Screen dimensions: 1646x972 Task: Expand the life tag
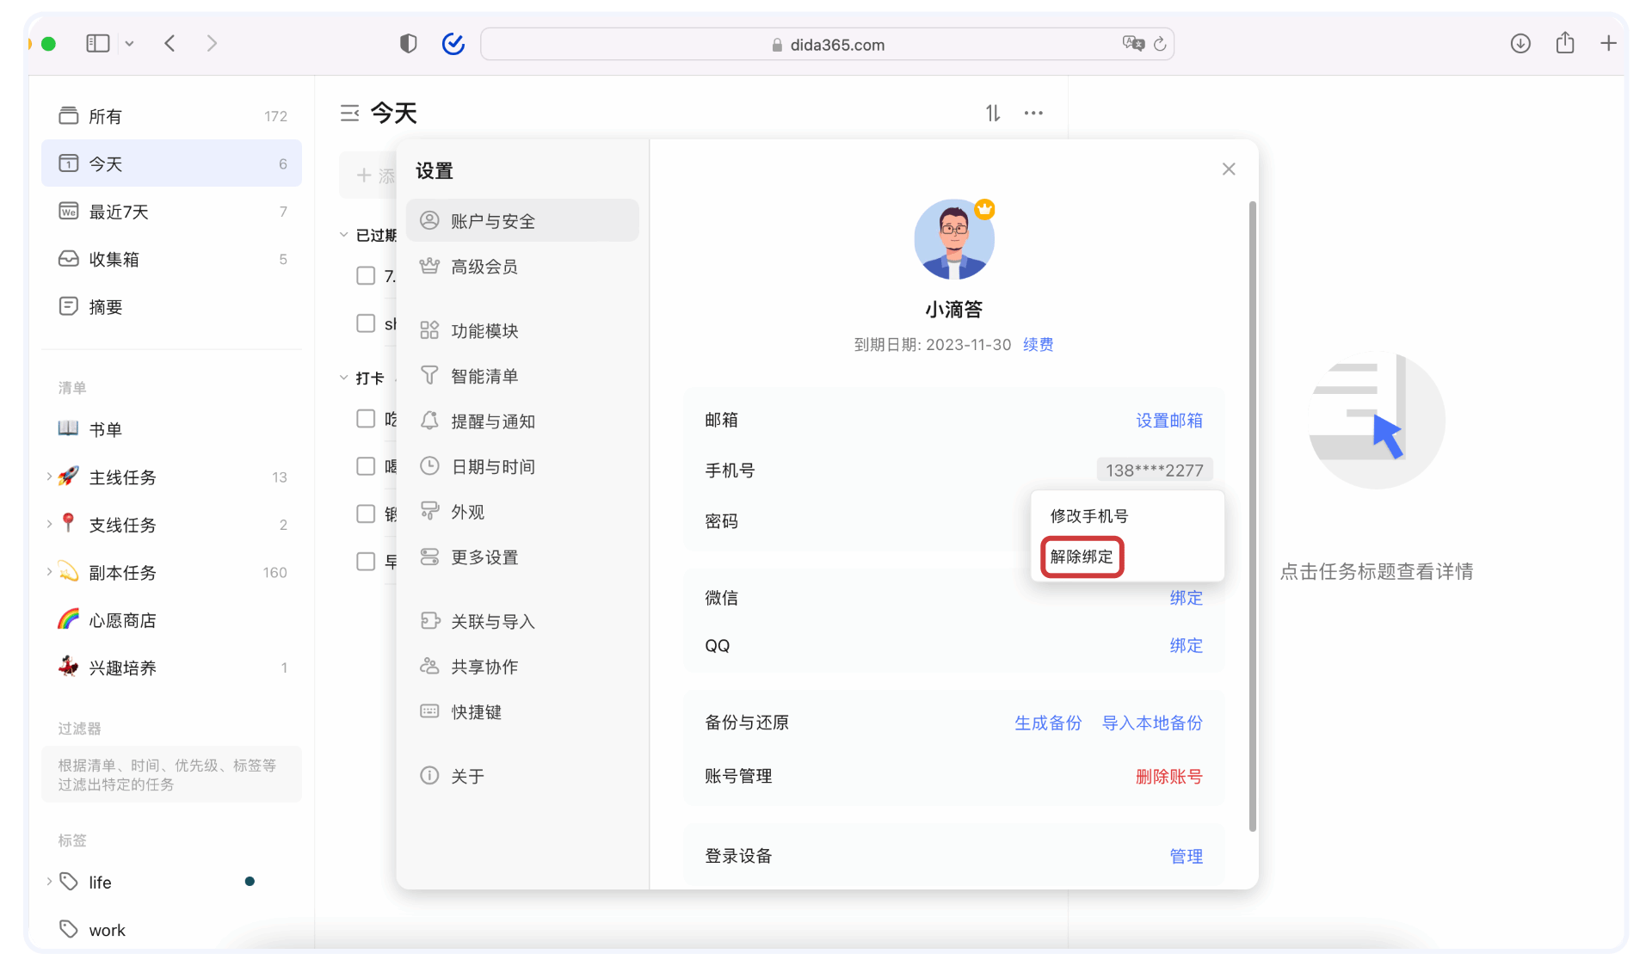click(x=49, y=882)
